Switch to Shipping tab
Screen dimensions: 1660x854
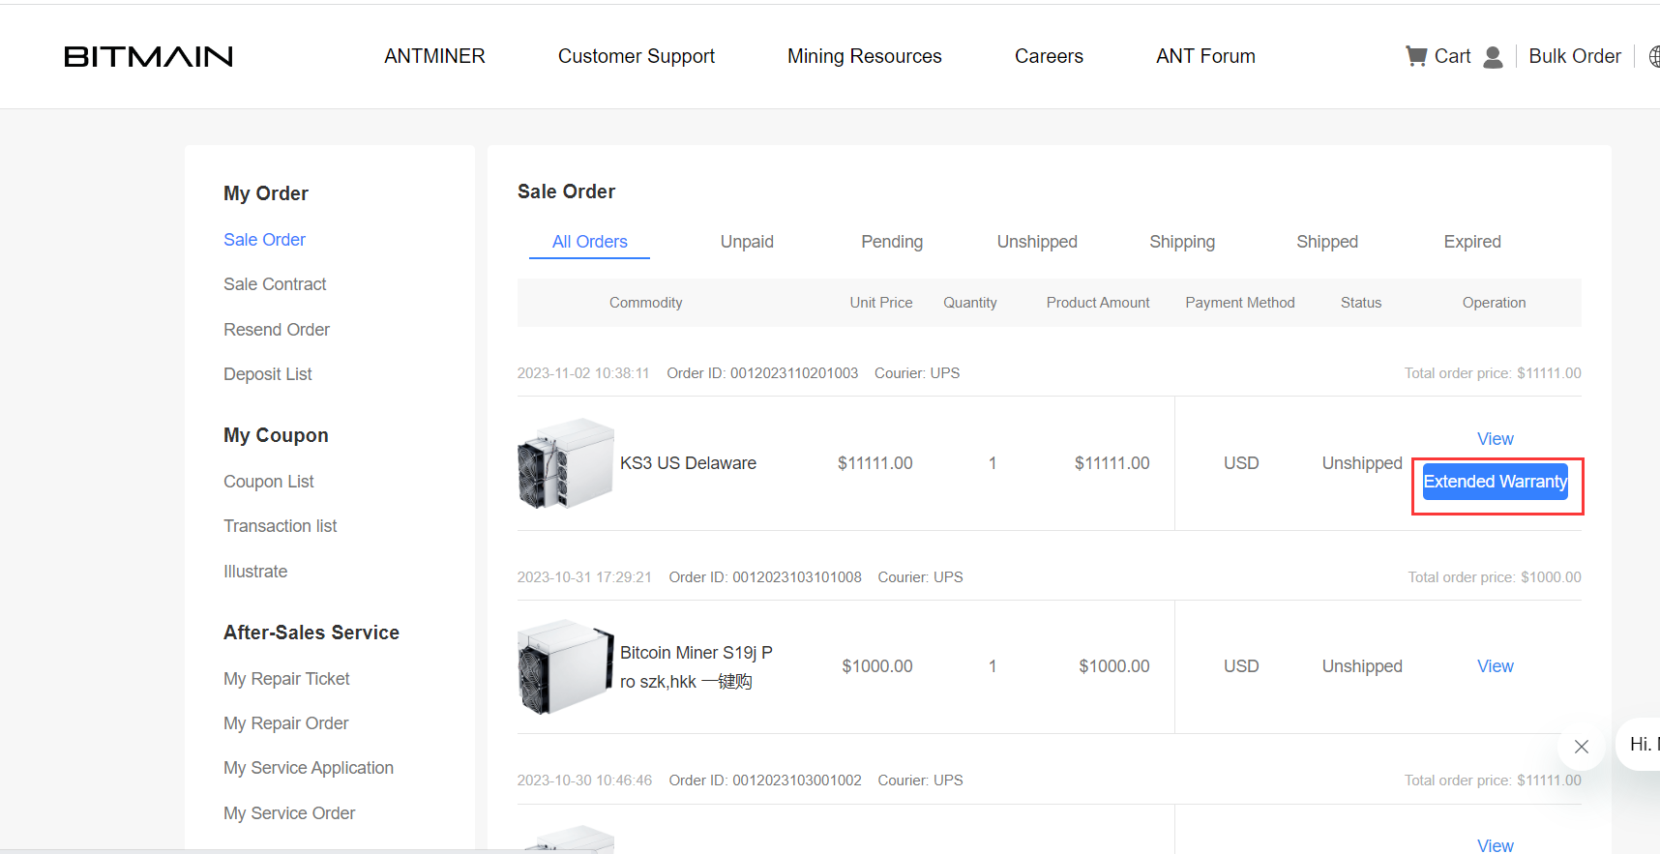1182,242
